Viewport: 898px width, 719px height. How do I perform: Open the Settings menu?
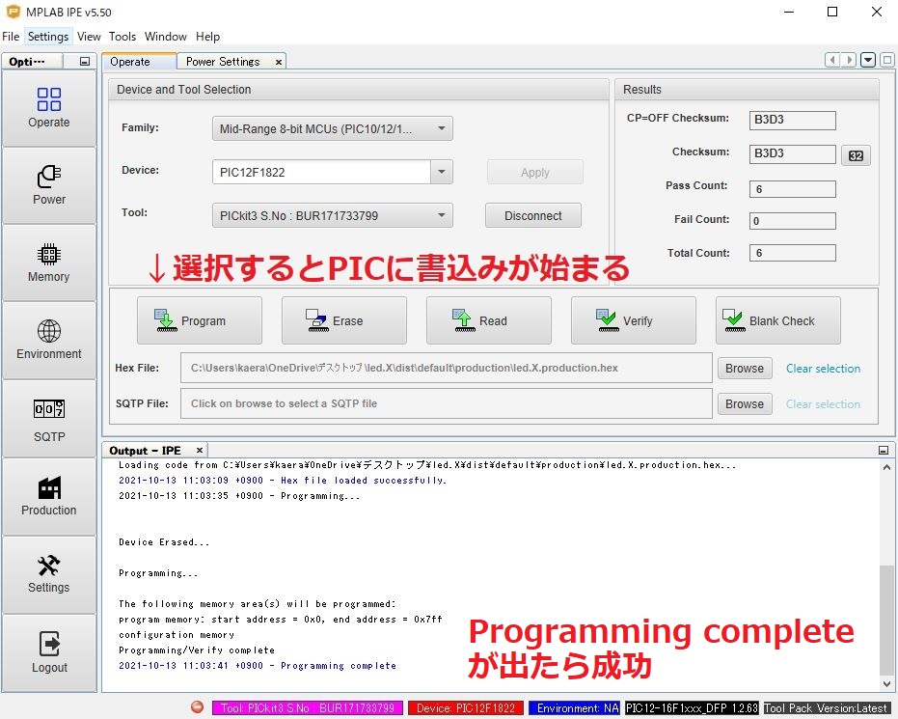[48, 36]
